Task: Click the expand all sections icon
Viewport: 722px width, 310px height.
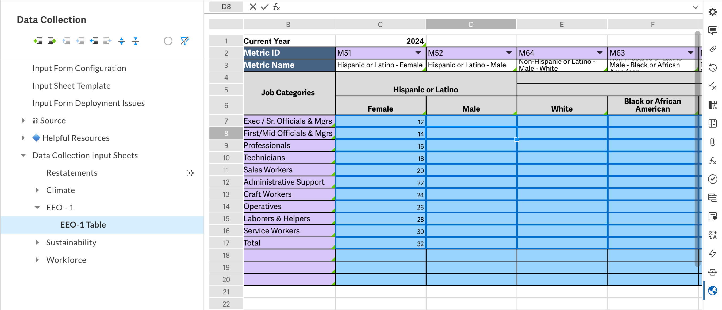Action: pyautogui.click(x=122, y=41)
